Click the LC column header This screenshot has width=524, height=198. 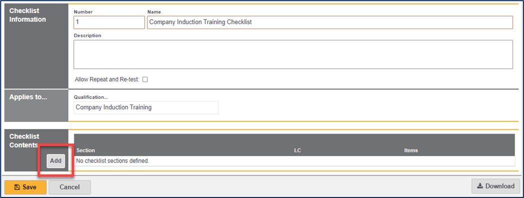pos(297,150)
